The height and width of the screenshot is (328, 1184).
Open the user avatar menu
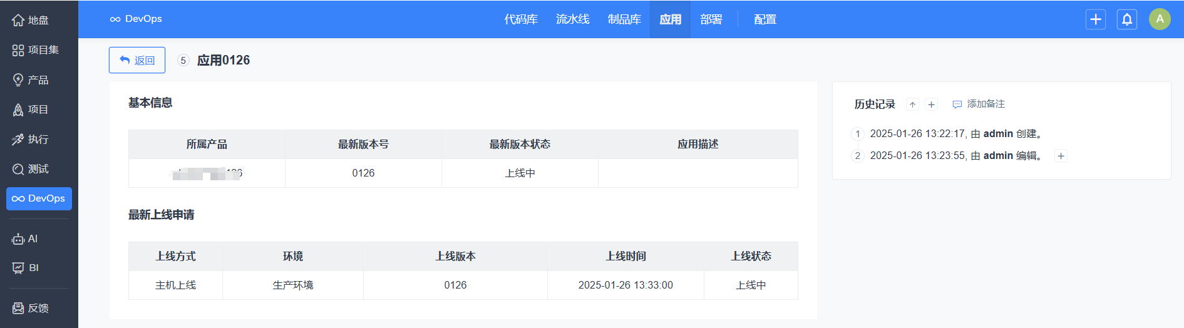1160,19
